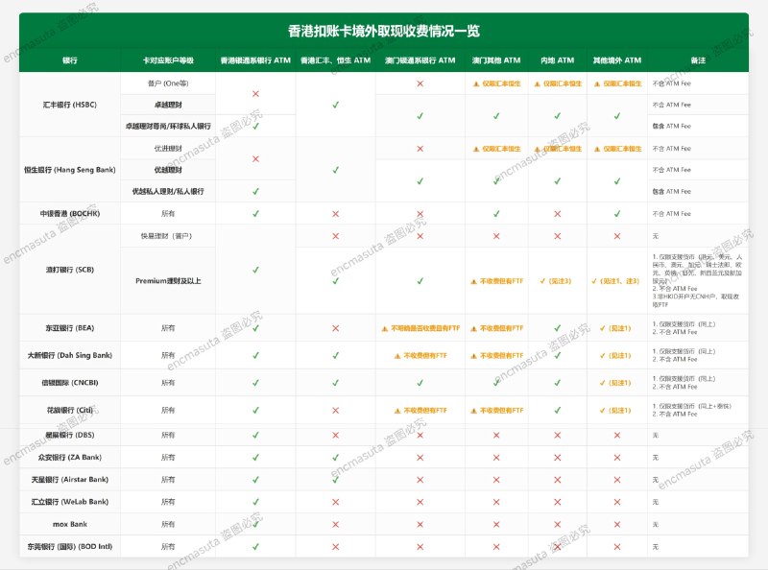Image resolution: width=768 pixels, height=570 pixels.
Task: Click the SCB 快易理财 tier cell
Action: click(x=168, y=236)
